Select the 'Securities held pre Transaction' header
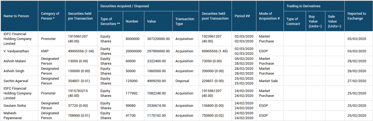The height and width of the screenshot is (121, 373). click(x=80, y=16)
